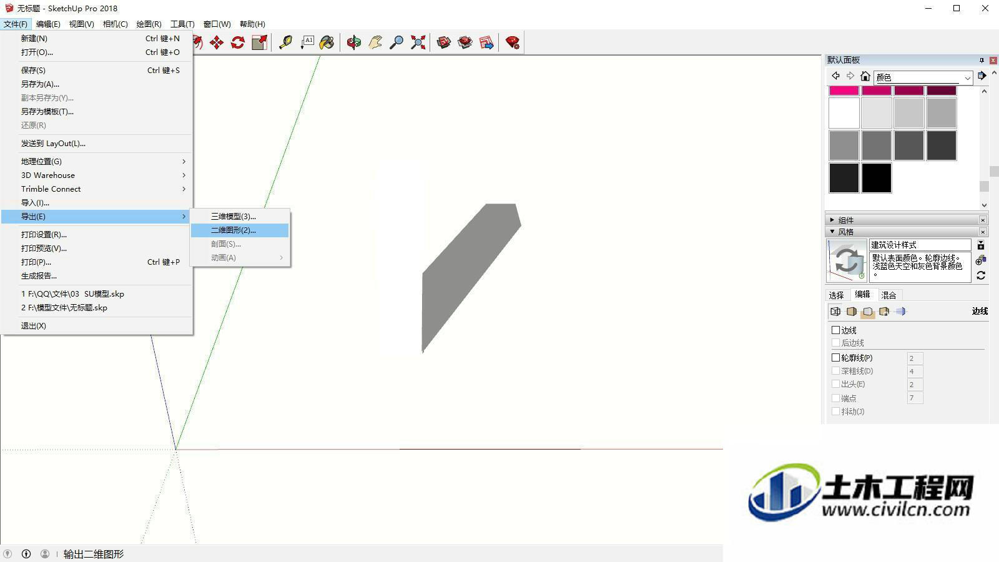Select the Pan hand tool
The height and width of the screenshot is (562, 999).
375,42
